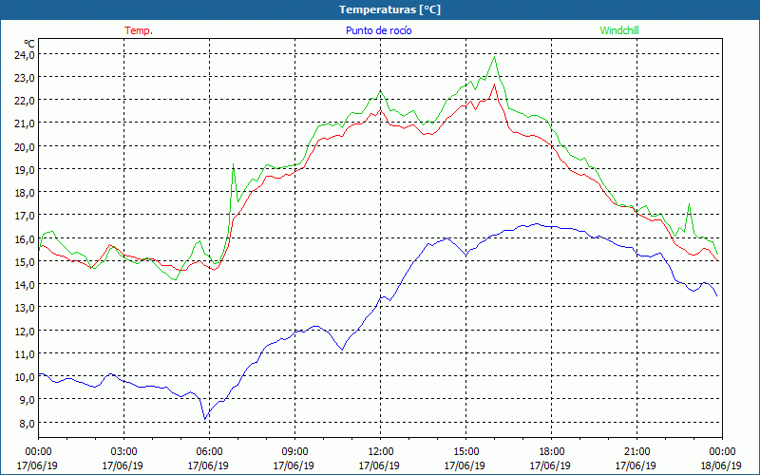Click the 06:00 time axis label
Viewport: 760px width, 475px height.
click(209, 451)
